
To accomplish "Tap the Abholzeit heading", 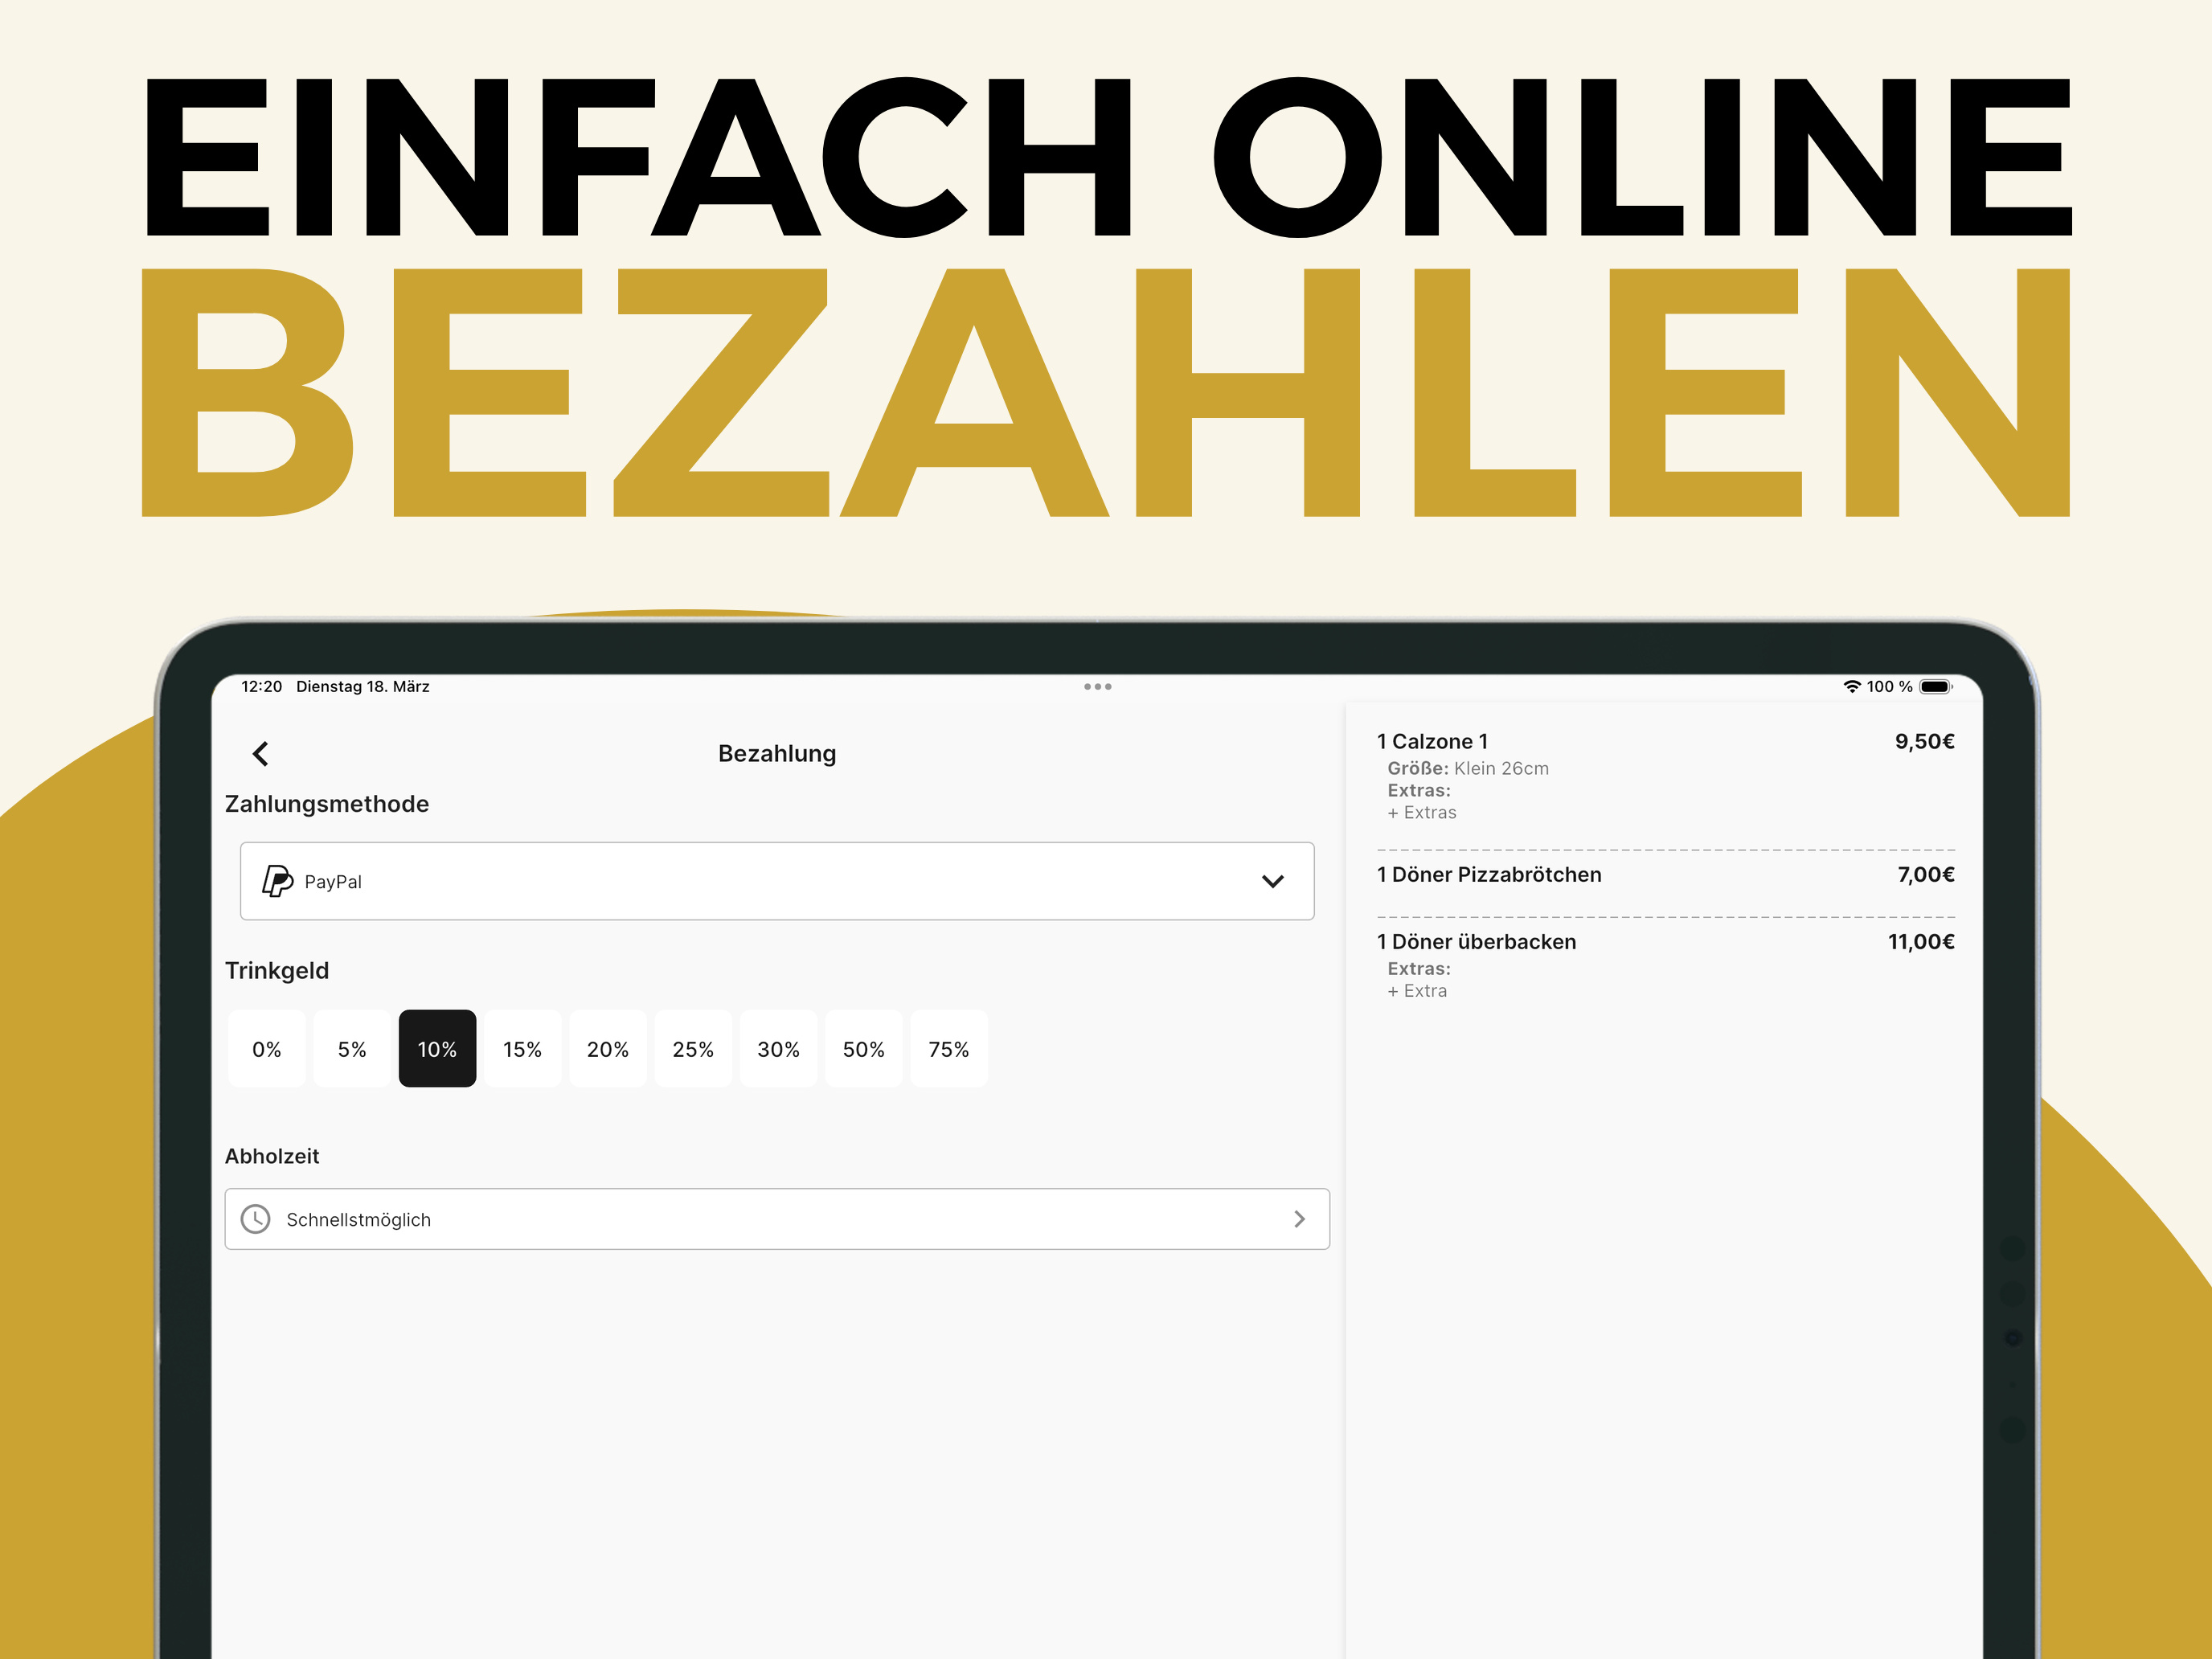I will (272, 1156).
